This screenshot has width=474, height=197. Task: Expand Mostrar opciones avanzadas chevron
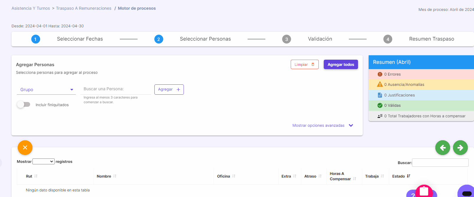[351, 125]
